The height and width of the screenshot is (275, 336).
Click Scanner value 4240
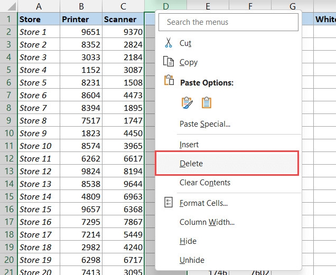tap(123, 247)
